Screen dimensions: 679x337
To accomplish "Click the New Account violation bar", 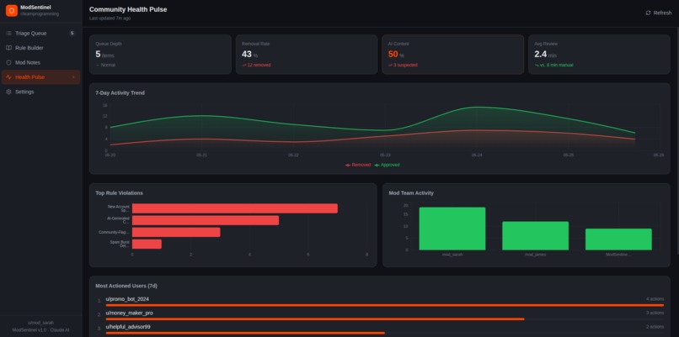I will point(235,208).
